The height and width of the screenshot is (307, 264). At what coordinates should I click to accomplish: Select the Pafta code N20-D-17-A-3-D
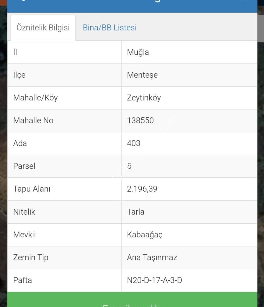tap(154, 280)
